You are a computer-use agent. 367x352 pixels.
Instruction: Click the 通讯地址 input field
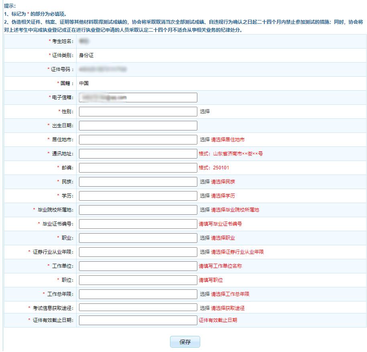138,153
